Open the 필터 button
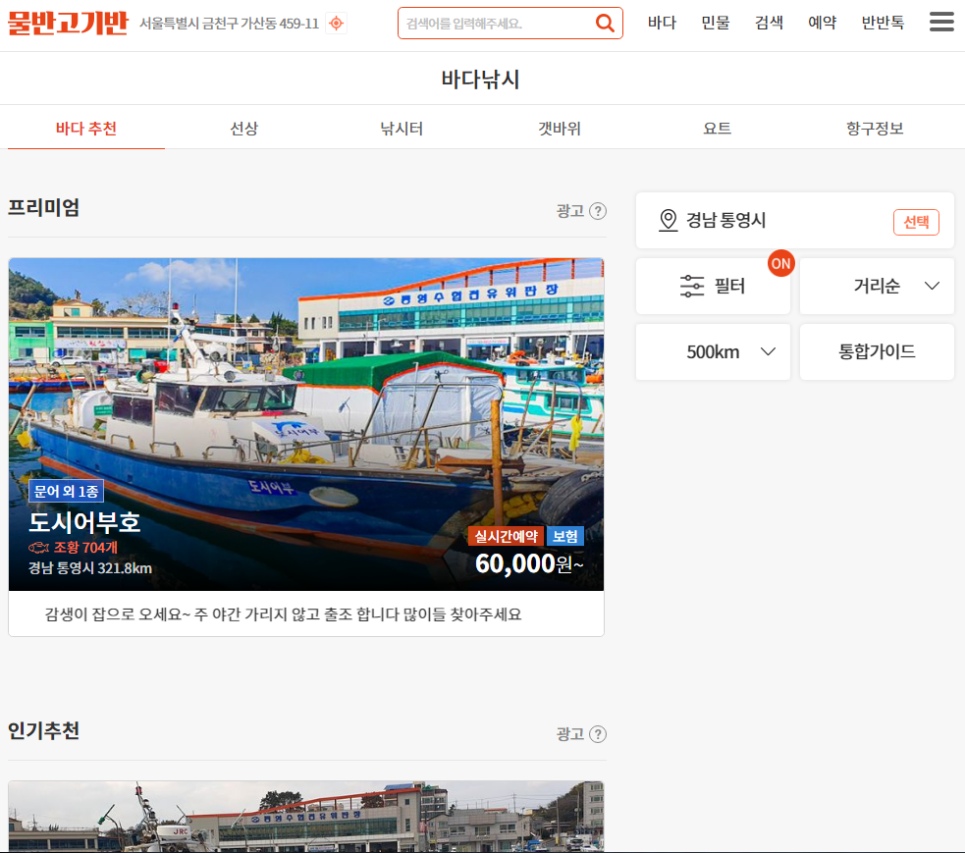This screenshot has width=965, height=853. click(713, 287)
